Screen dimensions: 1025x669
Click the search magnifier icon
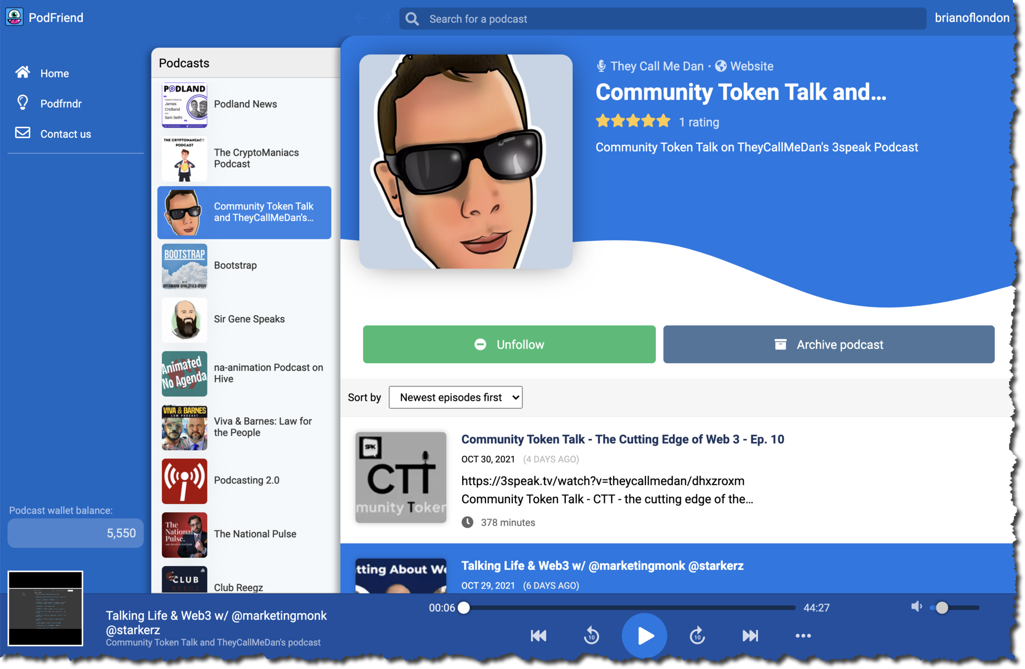[412, 19]
